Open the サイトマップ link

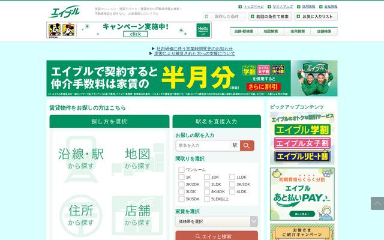(283, 7)
